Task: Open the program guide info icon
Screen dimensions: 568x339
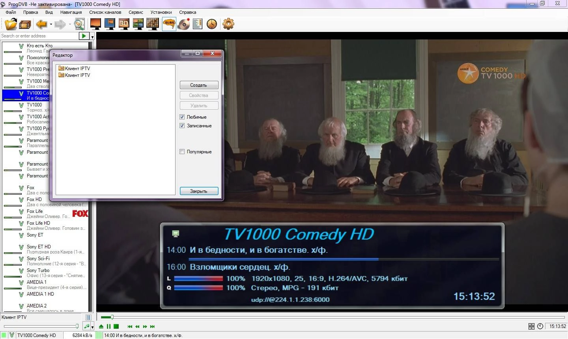Action: point(198,24)
